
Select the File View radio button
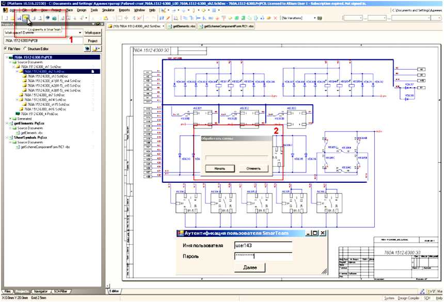click(5, 49)
